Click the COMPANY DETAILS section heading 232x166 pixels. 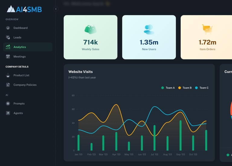tap(17, 67)
